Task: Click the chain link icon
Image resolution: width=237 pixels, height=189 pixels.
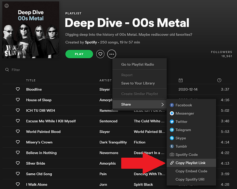Action: pyautogui.click(x=172, y=163)
